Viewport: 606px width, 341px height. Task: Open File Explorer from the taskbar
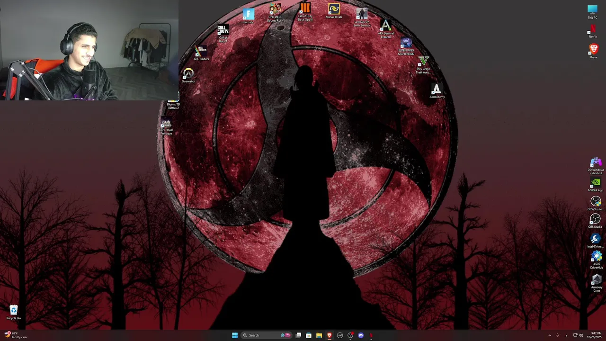pyautogui.click(x=319, y=335)
